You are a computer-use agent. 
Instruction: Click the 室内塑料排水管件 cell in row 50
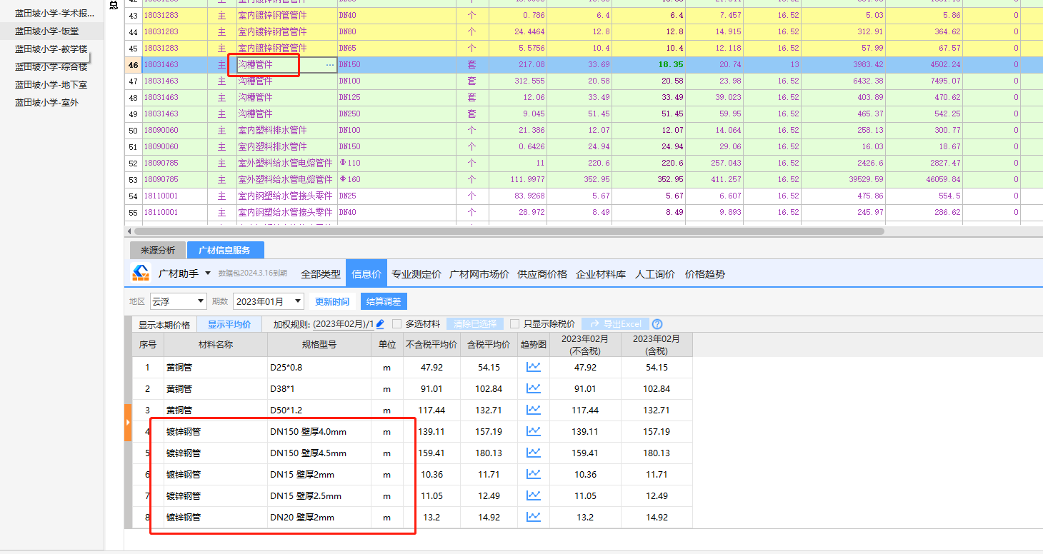tap(286, 130)
